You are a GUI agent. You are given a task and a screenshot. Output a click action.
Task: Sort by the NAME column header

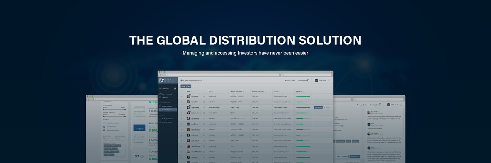[189, 91]
